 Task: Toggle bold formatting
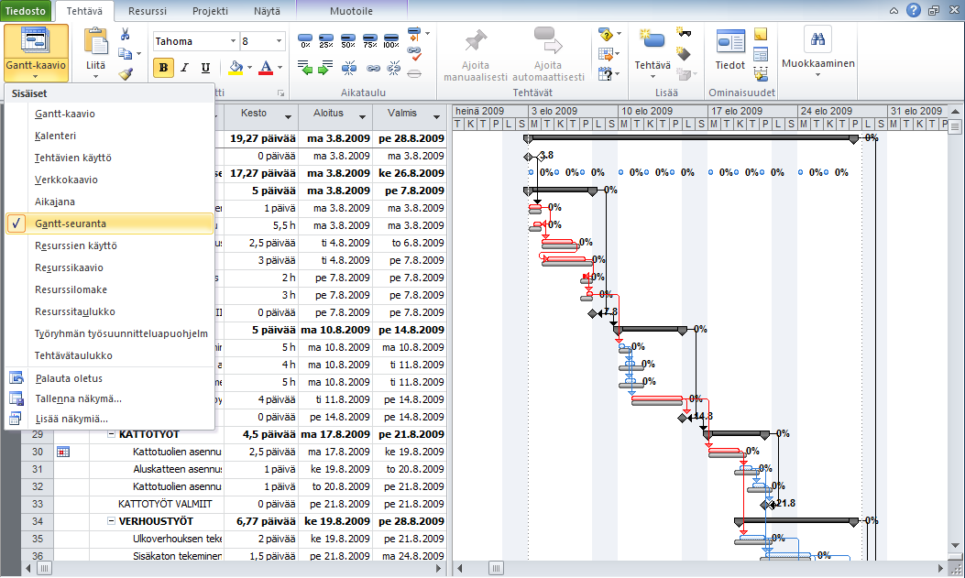pyautogui.click(x=163, y=68)
